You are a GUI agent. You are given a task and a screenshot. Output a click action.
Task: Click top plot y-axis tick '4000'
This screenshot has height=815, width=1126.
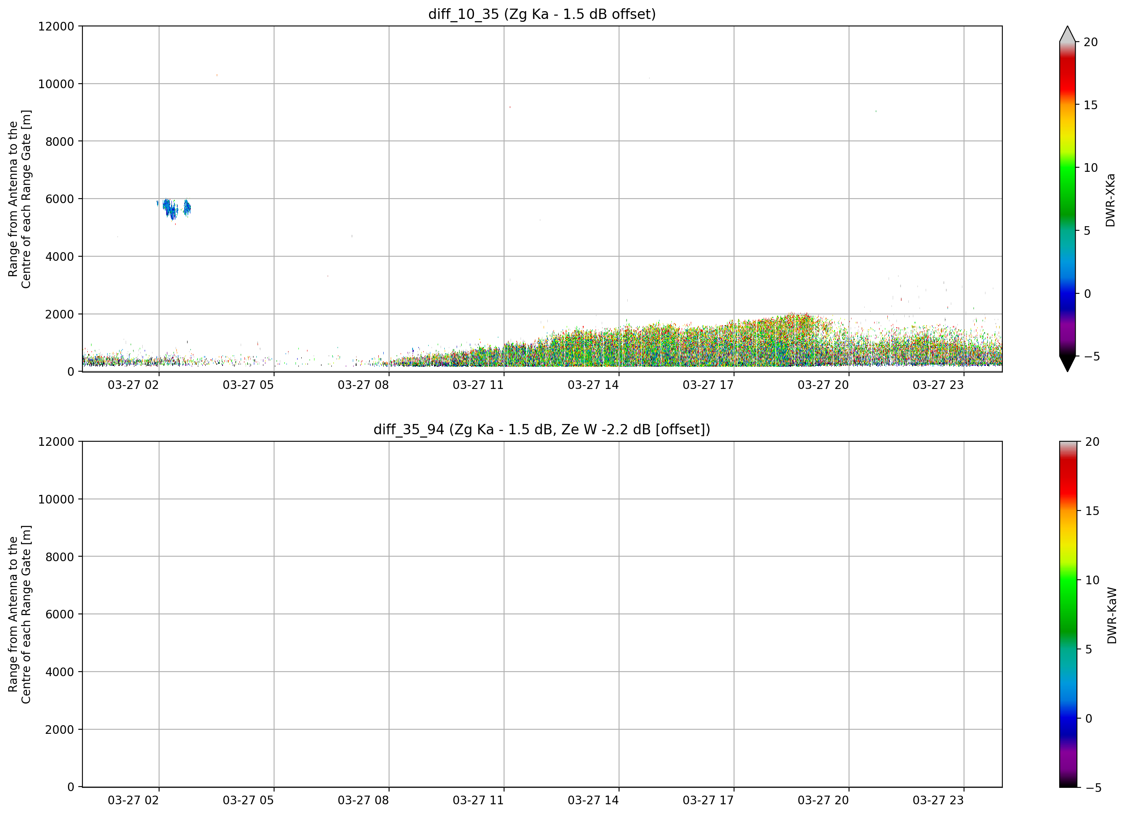pyautogui.click(x=60, y=257)
